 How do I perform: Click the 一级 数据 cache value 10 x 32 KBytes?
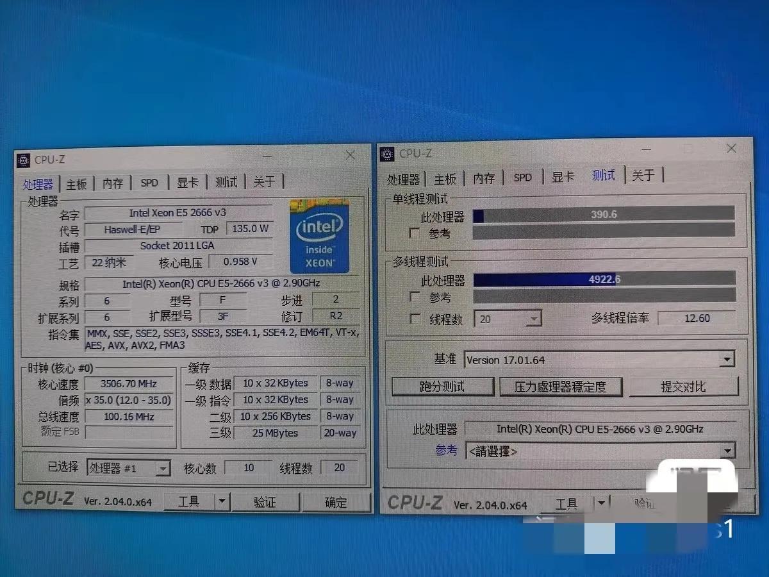276,383
